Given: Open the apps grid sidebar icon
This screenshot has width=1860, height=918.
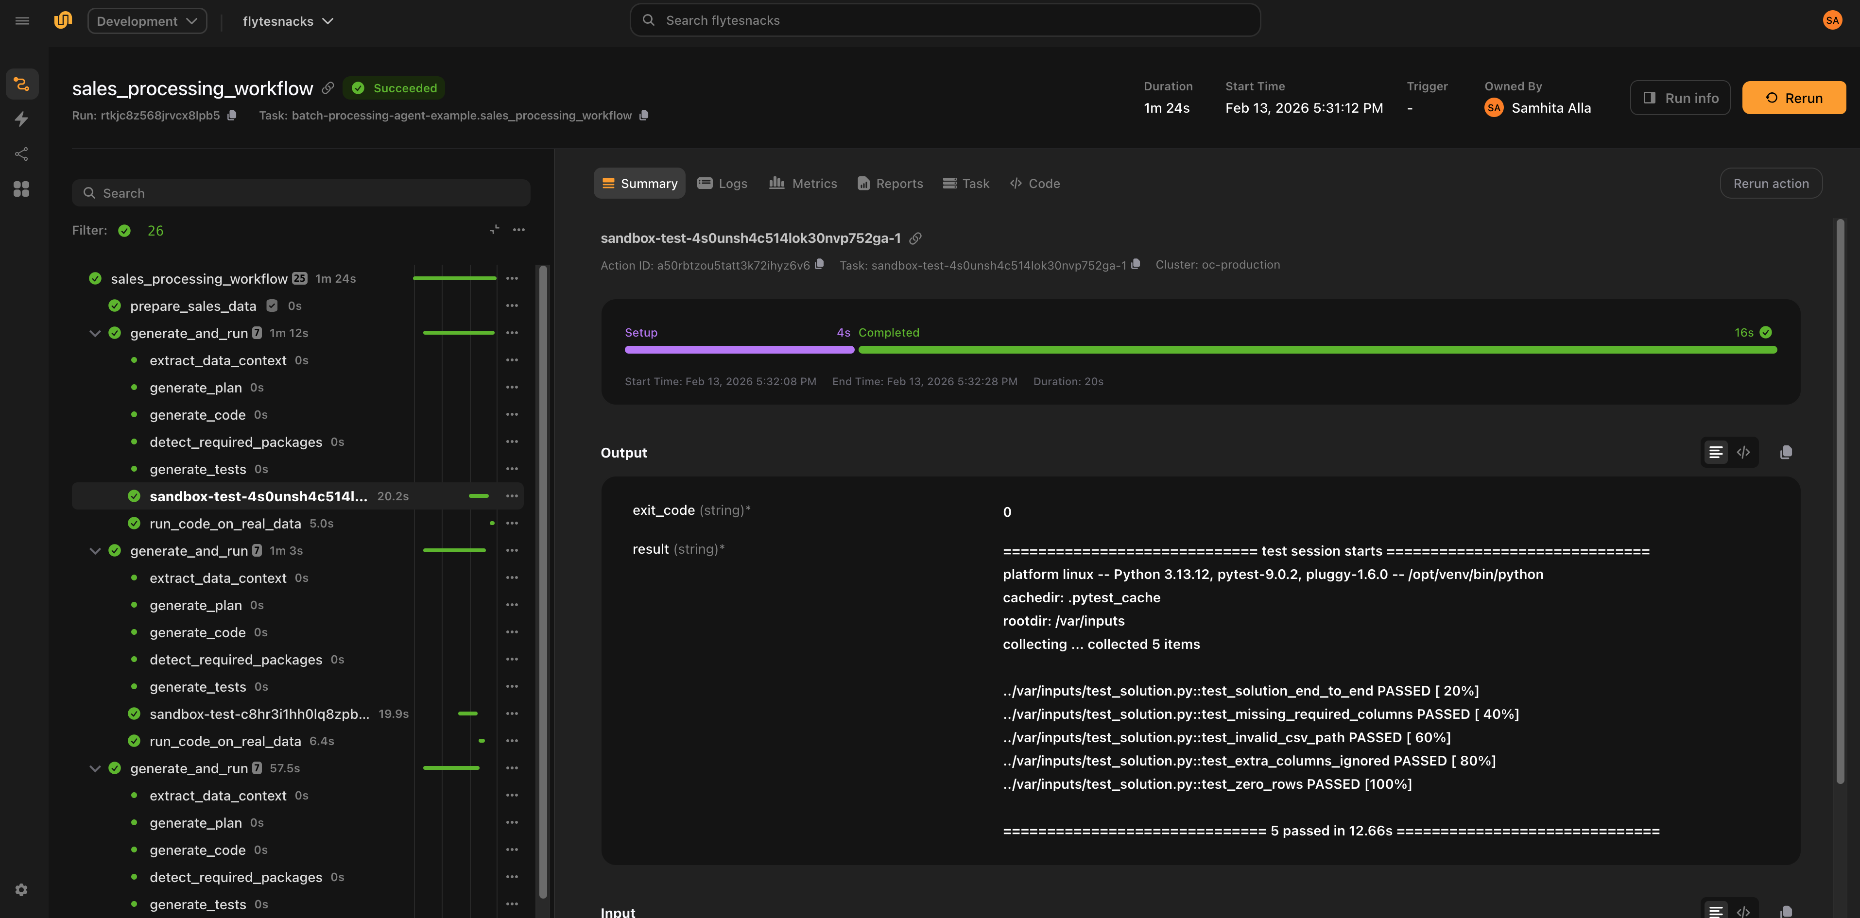Looking at the screenshot, I should point(22,189).
